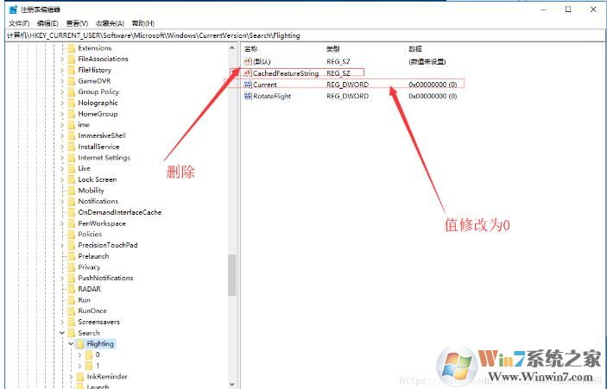Select the Run registry key
Viewport: 607px width, 389px height.
pyautogui.click(x=84, y=300)
